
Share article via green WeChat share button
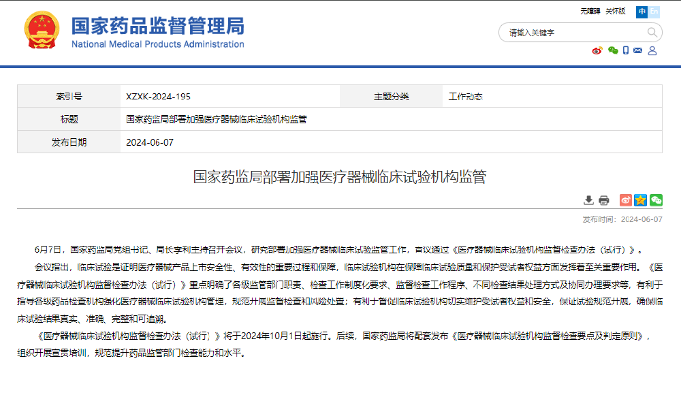pyautogui.click(x=656, y=200)
